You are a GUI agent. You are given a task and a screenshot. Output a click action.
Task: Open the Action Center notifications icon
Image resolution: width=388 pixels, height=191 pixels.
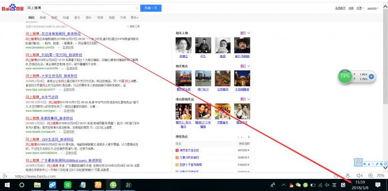378,185
